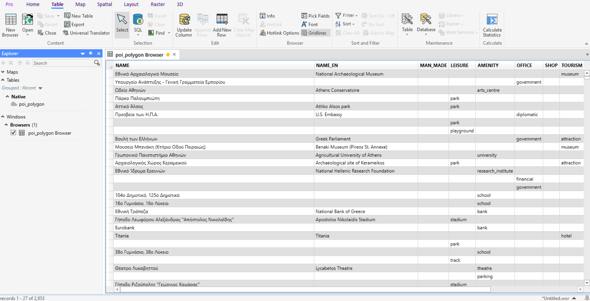Viewport: 590px width, 301px height.
Task: Click the Export table icon
Action: coord(67,24)
